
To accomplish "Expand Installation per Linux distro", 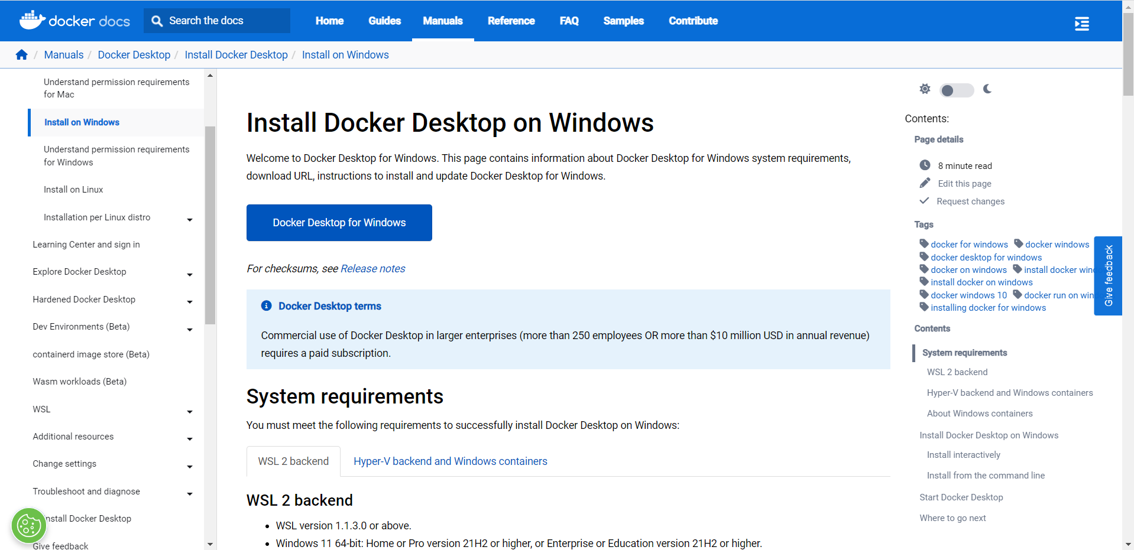I will pos(189,220).
